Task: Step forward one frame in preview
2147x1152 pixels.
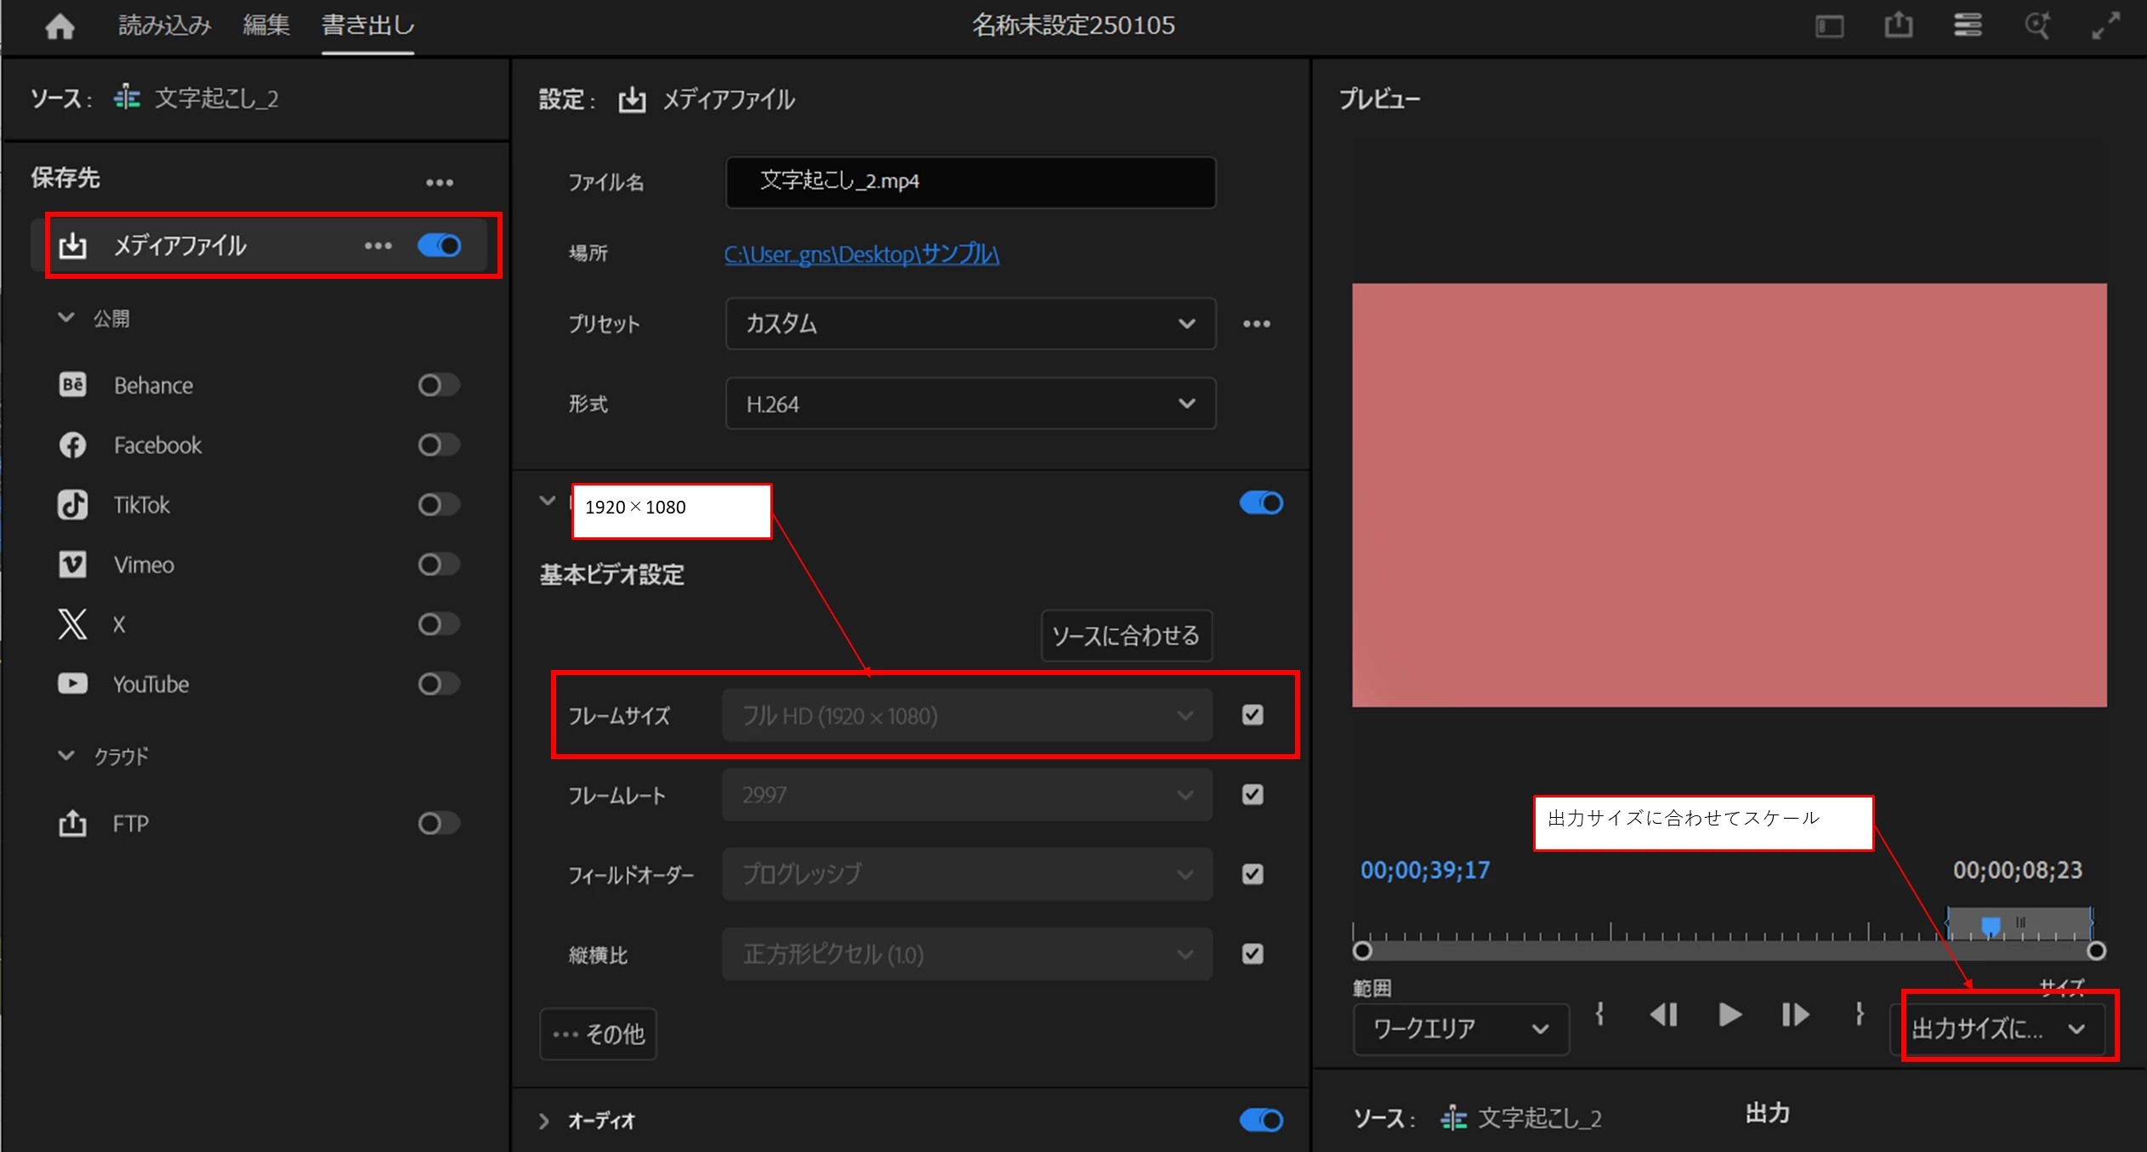Action: [1794, 1014]
